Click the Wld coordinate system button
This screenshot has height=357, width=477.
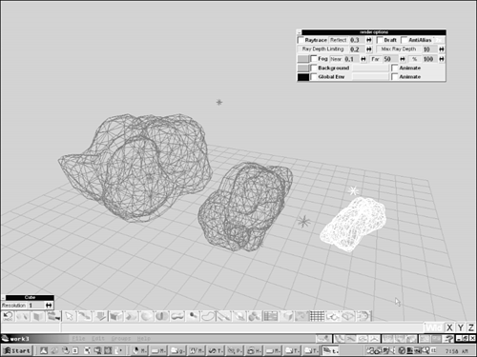(434, 327)
